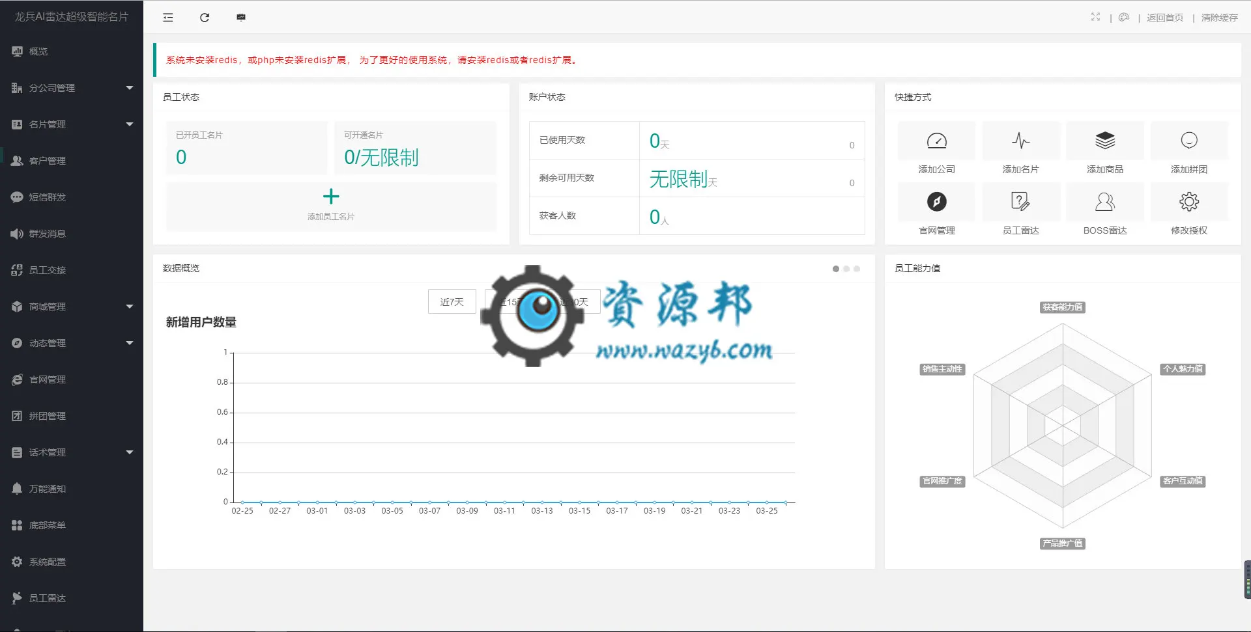The image size is (1251, 632).
Task: Click the 分公司管理 building icon
Action: tap(17, 88)
